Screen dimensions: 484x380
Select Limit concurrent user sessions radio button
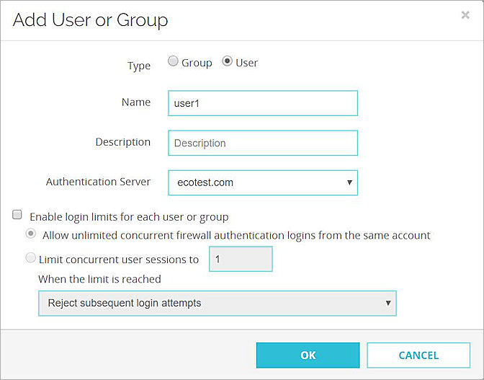coord(30,257)
